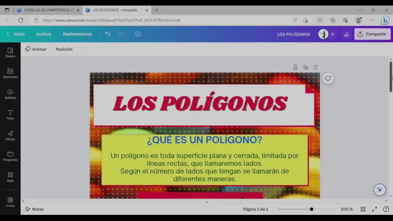
Task: Open the browser tab actions menu
Action: pyautogui.click(x=7, y=10)
